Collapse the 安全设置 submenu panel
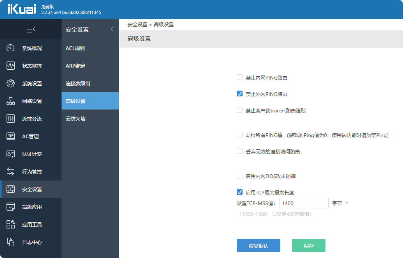Screen dimensions: 403x258 coord(112,29)
